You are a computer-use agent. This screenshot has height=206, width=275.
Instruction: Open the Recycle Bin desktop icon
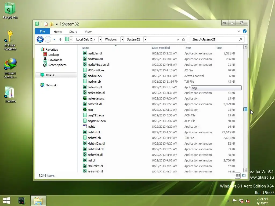tap(10, 11)
